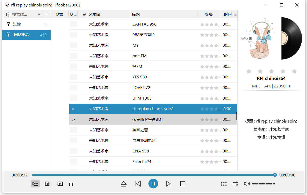The width and height of the screenshot is (307, 195).
Task: Click the volume level slider
Action: click(263, 184)
